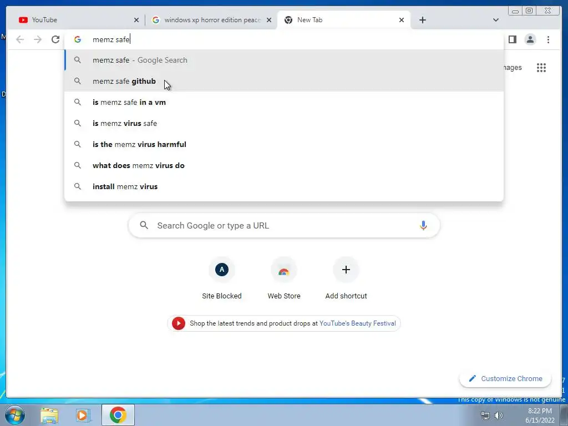Click the Customize Chrome button
Screen dimensions: 568x426
click(x=505, y=378)
